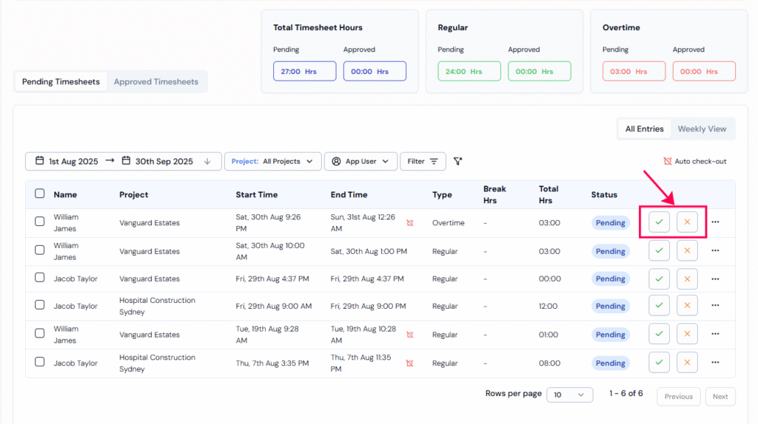Check the box for the Overtime row
758x424 pixels.
click(40, 222)
